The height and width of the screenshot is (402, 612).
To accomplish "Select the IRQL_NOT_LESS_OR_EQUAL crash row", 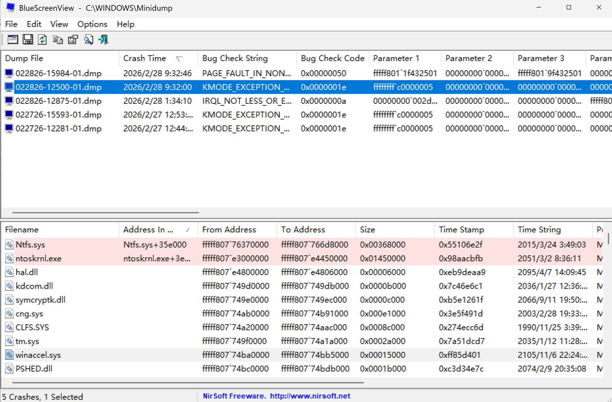I will click(247, 101).
